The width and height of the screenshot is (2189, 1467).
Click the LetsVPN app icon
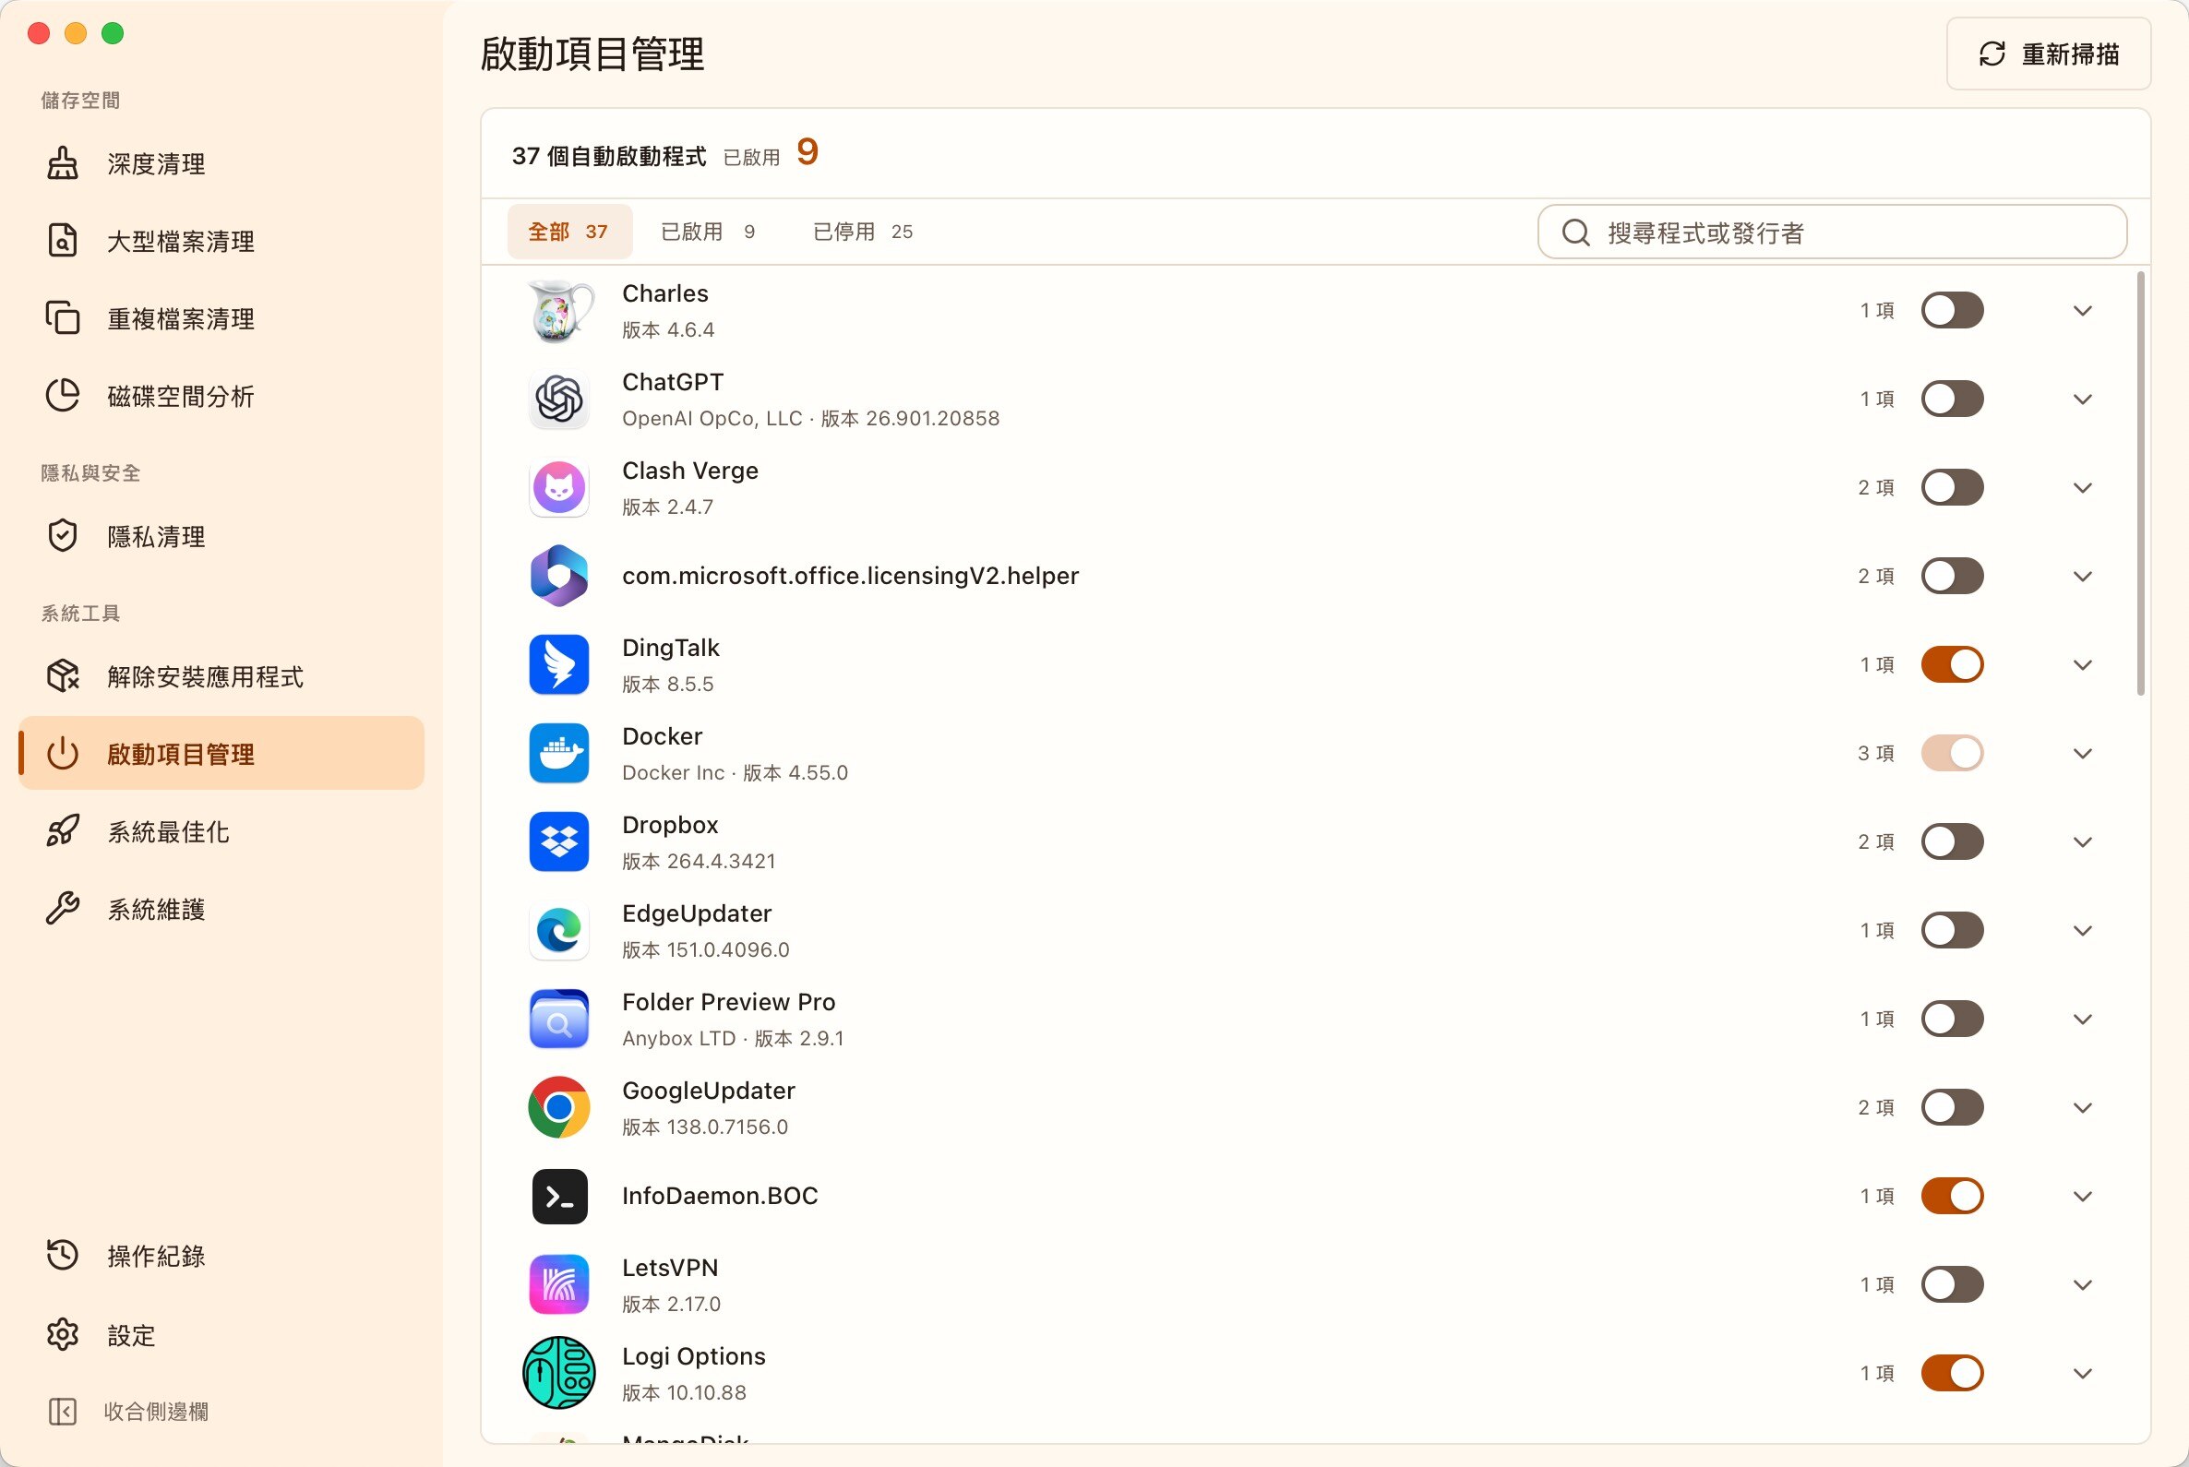coord(559,1284)
